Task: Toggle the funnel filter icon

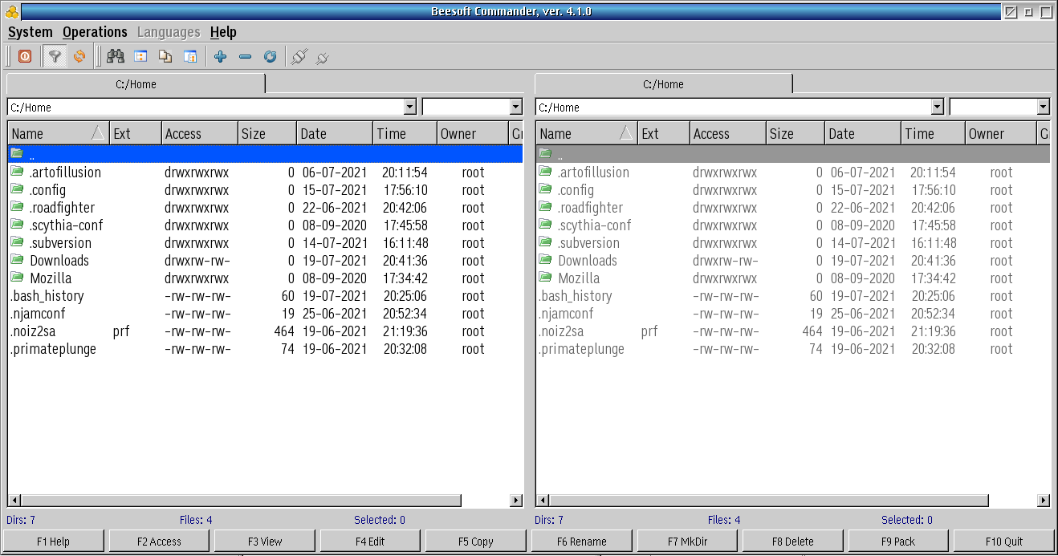Action: [x=55, y=56]
